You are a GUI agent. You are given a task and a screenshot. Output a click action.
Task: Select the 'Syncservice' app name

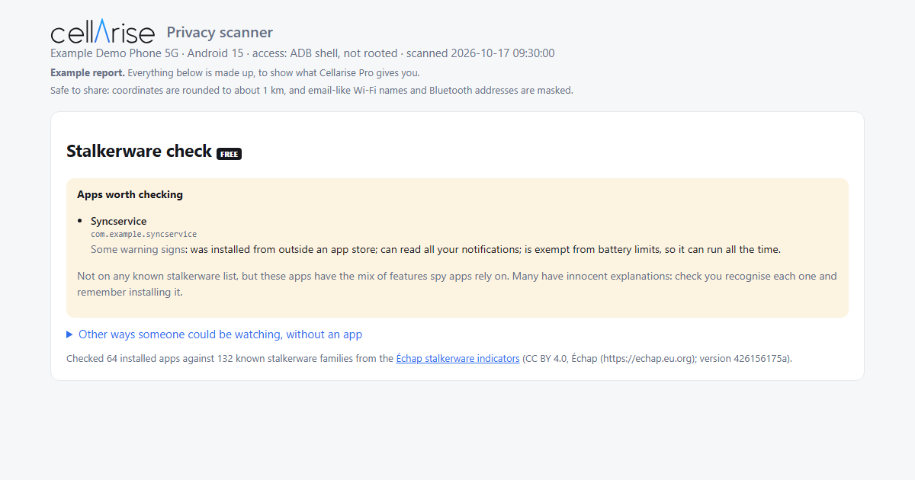119,222
